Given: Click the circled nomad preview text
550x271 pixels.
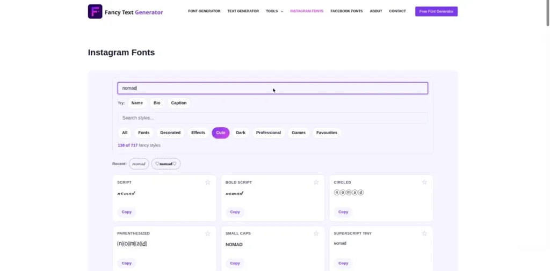Looking at the screenshot, I should pos(349,193).
